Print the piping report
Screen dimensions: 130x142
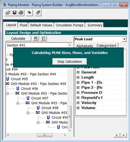click(x=21, y=13)
